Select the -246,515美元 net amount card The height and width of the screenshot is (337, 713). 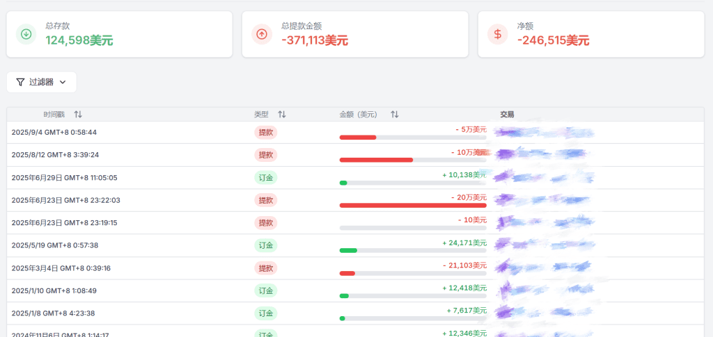590,33
